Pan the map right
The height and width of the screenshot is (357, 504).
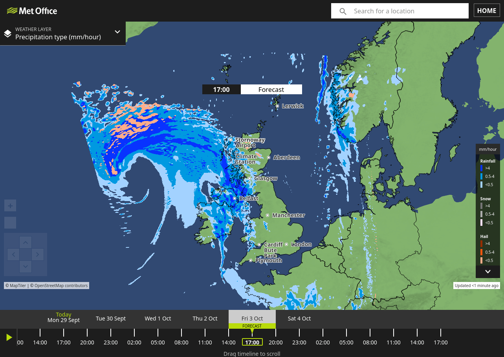click(38, 254)
